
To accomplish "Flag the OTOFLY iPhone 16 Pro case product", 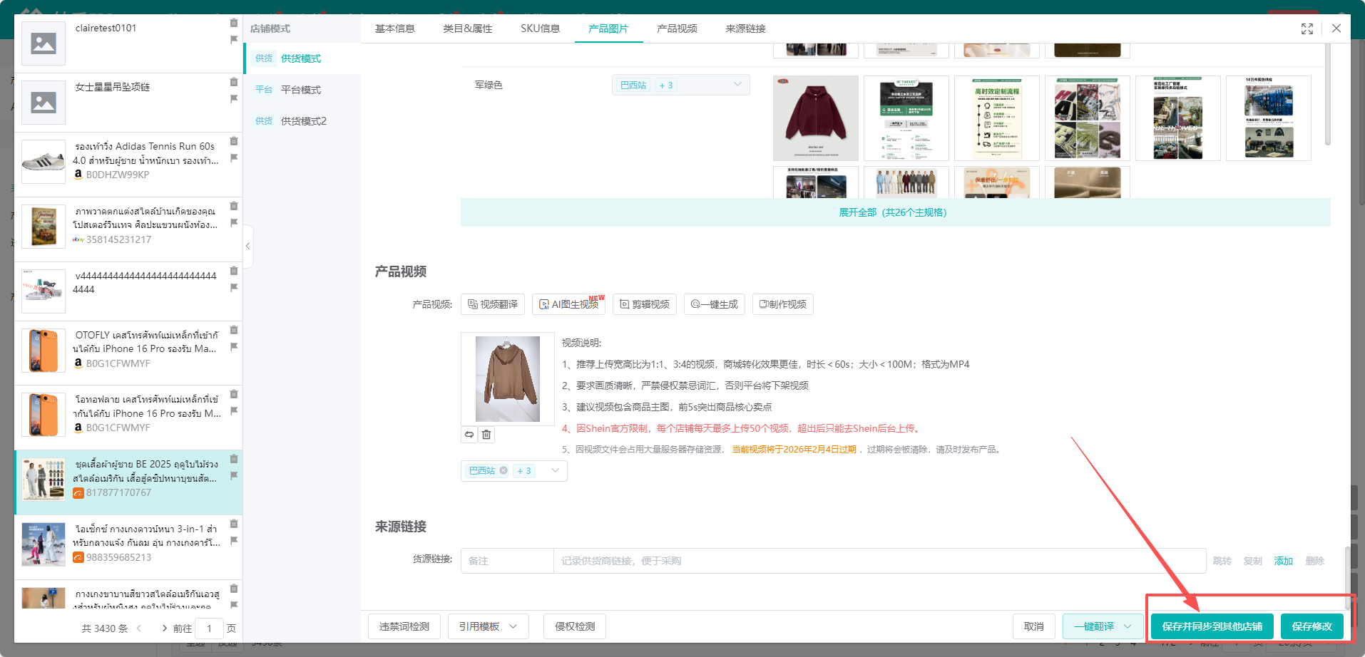I will (x=234, y=347).
